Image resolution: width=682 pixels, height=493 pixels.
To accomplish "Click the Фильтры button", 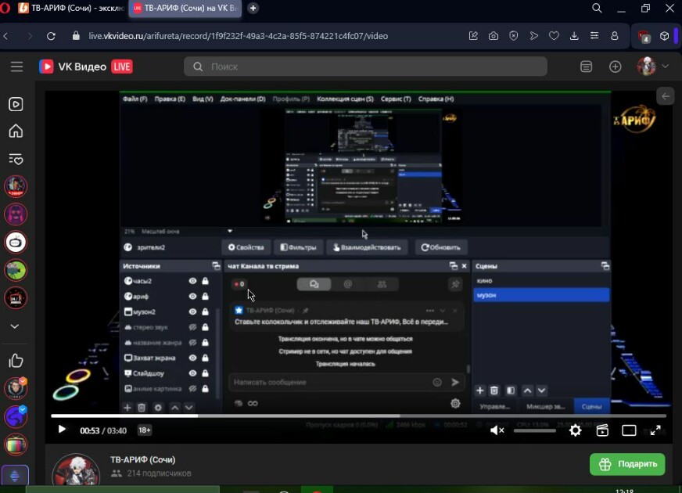I will (298, 247).
